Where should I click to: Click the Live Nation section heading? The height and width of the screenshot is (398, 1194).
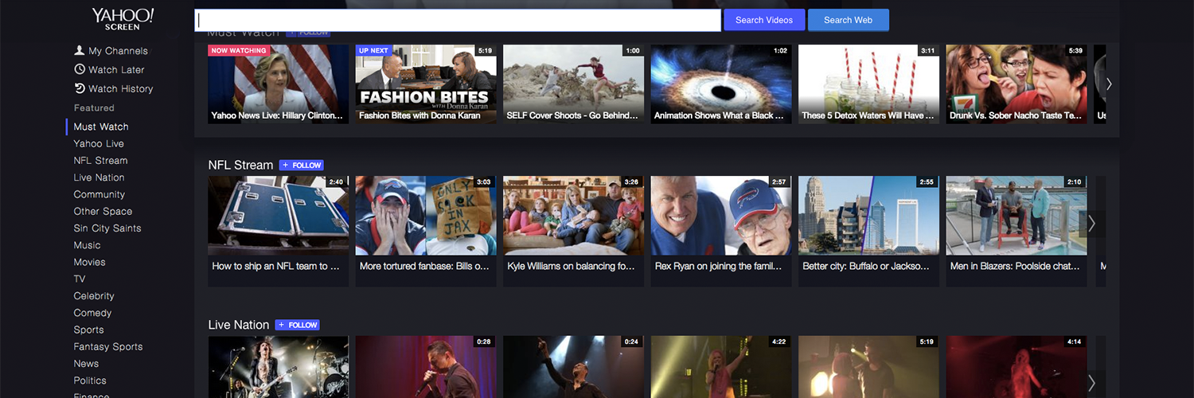(239, 325)
